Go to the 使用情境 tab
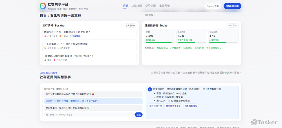 click(151, 6)
